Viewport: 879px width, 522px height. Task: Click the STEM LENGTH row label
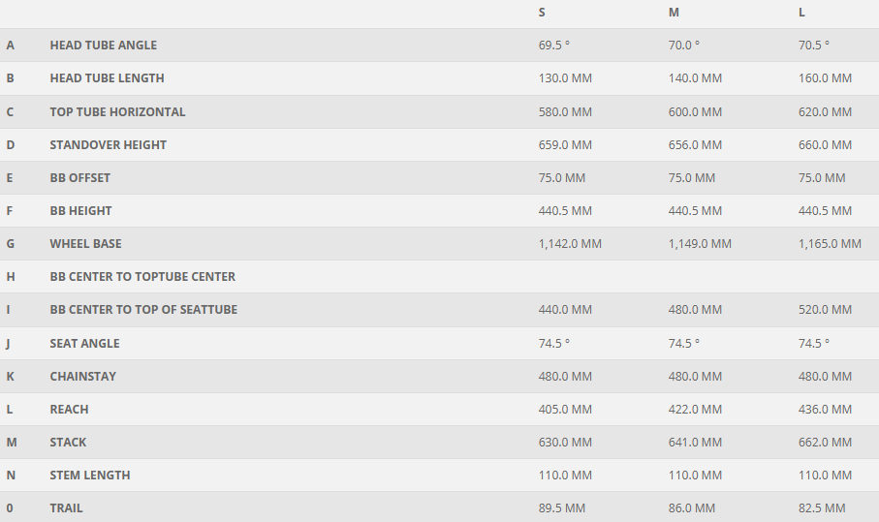(89, 476)
